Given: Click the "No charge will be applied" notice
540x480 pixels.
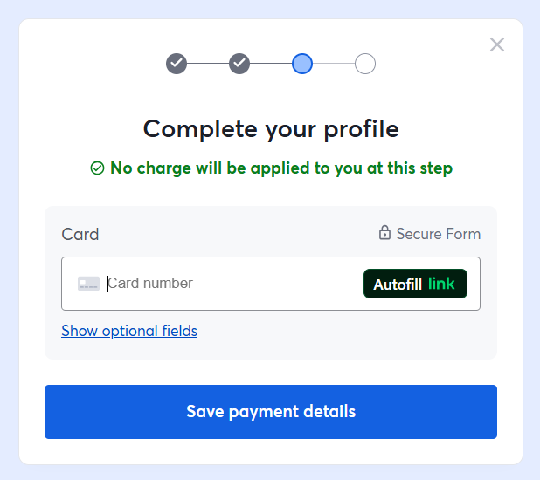Looking at the screenshot, I should point(281,168).
